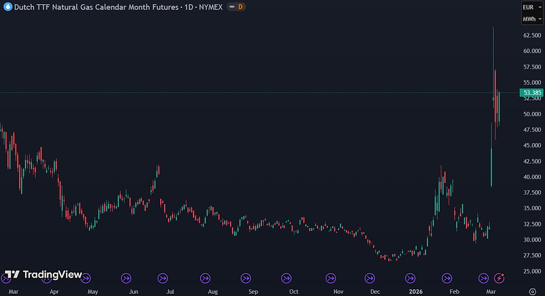Click the Dec label on time axis

coord(375,292)
